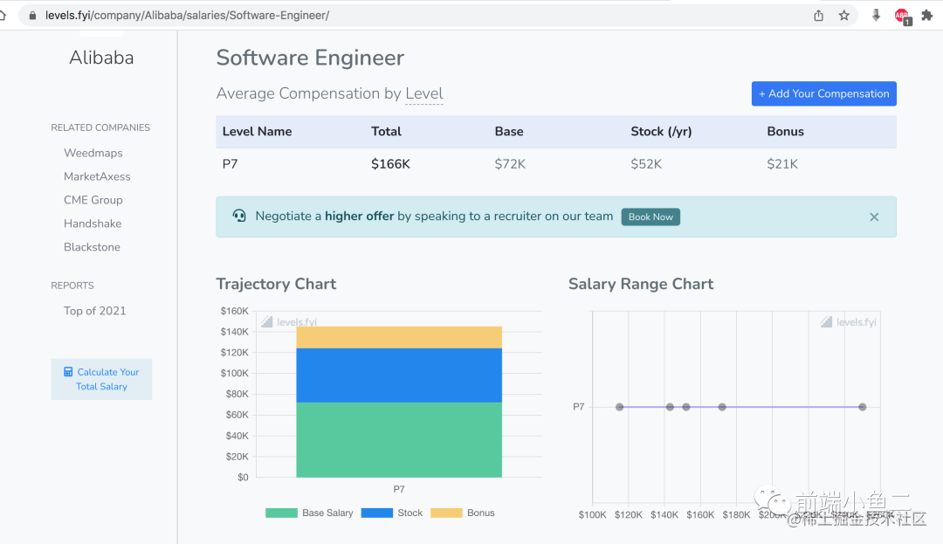This screenshot has width=943, height=544.
Task: Click the Total column header
Action: [386, 132]
